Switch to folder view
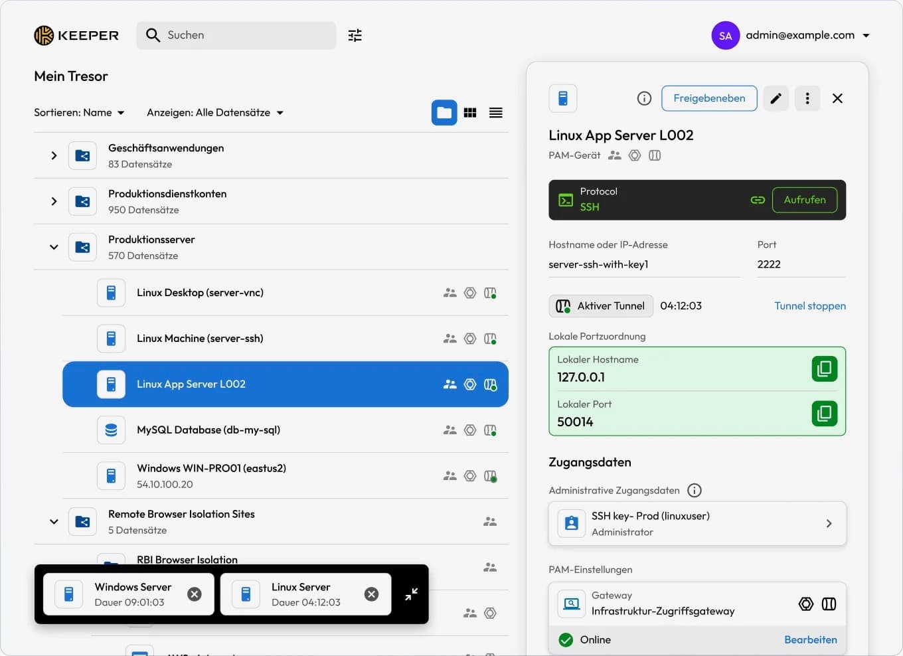Screen dimensions: 903x656 pos(444,113)
